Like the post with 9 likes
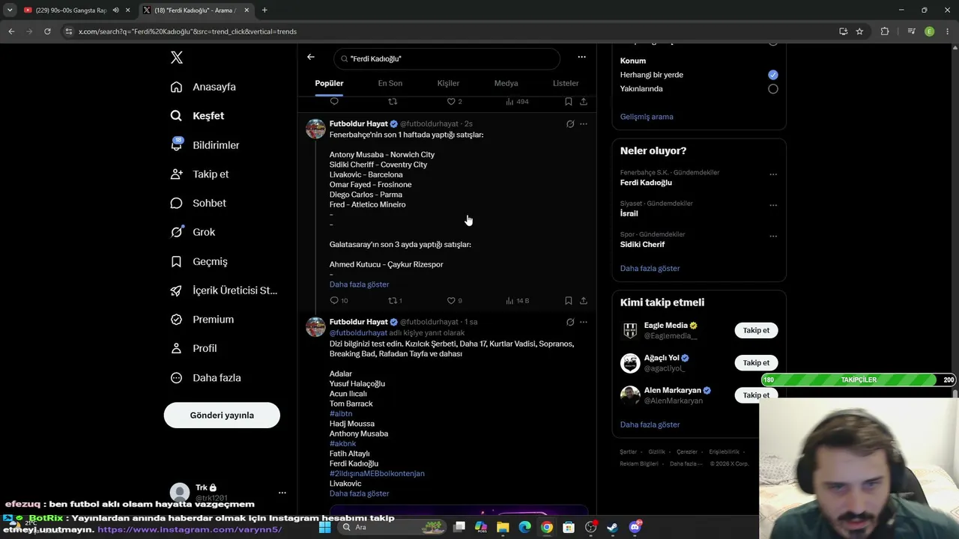The image size is (959, 539). 454,300
